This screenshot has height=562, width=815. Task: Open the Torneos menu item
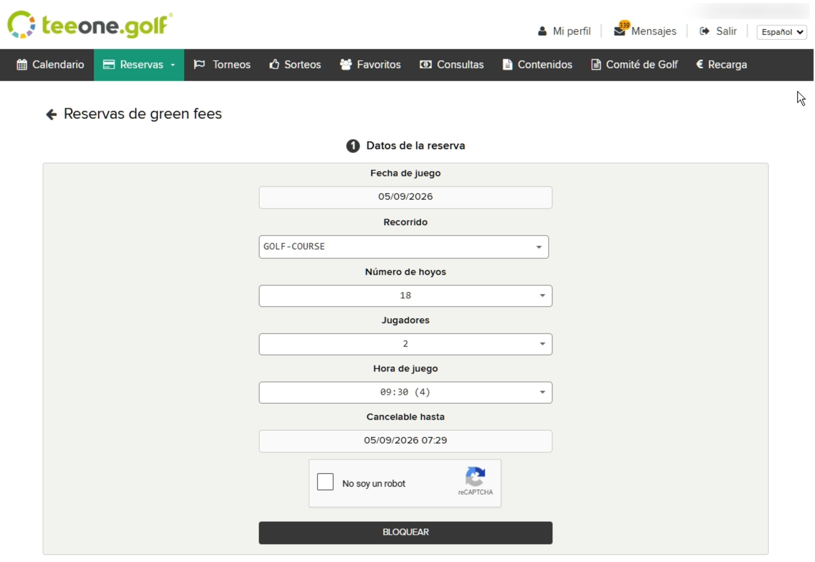click(x=222, y=65)
